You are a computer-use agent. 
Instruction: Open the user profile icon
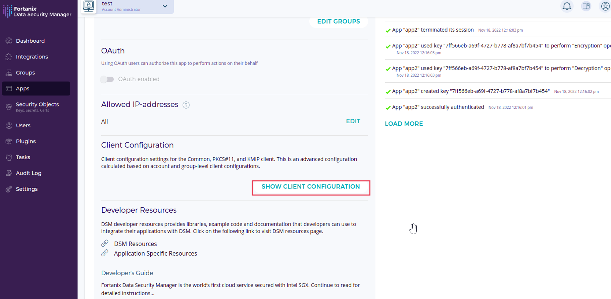point(605,6)
